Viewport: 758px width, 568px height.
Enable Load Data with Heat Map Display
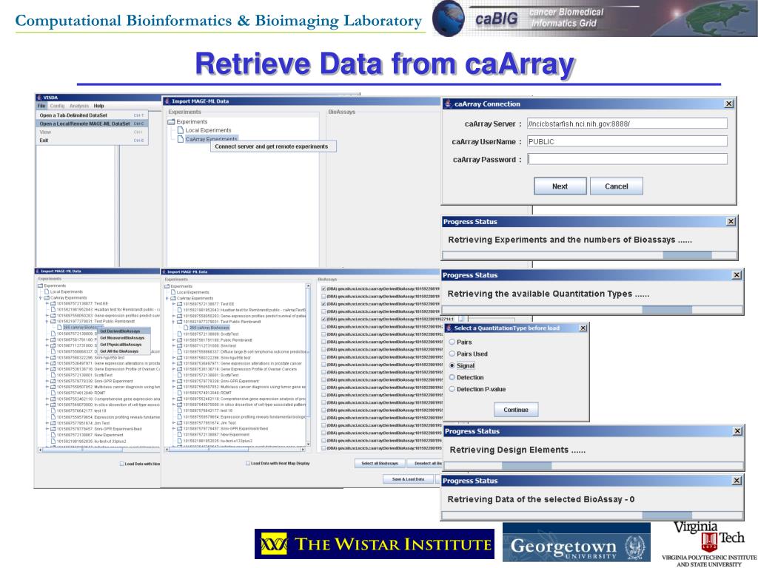(x=248, y=463)
